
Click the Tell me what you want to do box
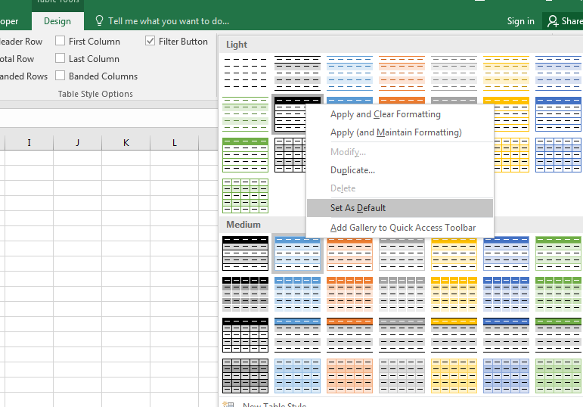169,21
